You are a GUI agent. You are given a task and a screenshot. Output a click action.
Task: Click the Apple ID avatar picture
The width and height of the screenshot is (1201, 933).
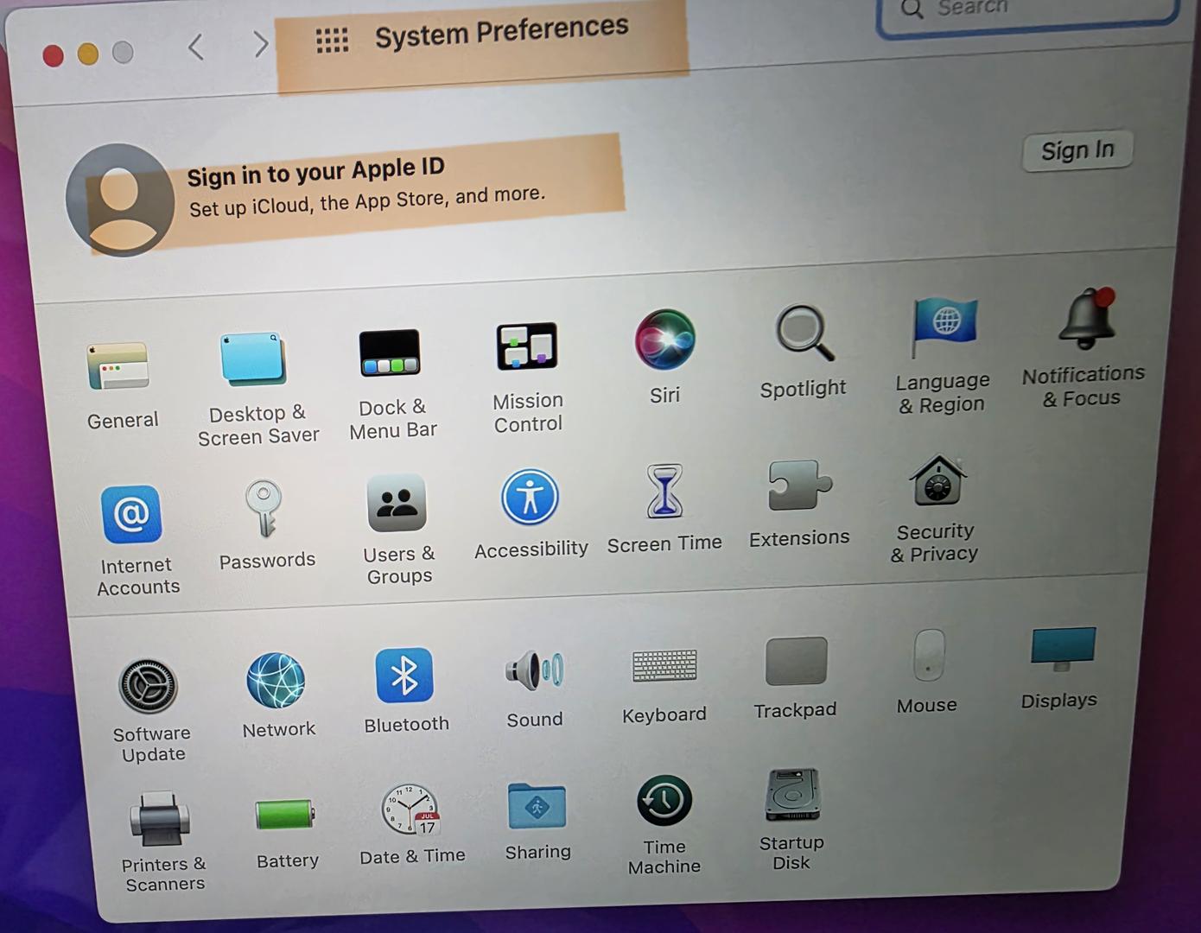pos(120,200)
